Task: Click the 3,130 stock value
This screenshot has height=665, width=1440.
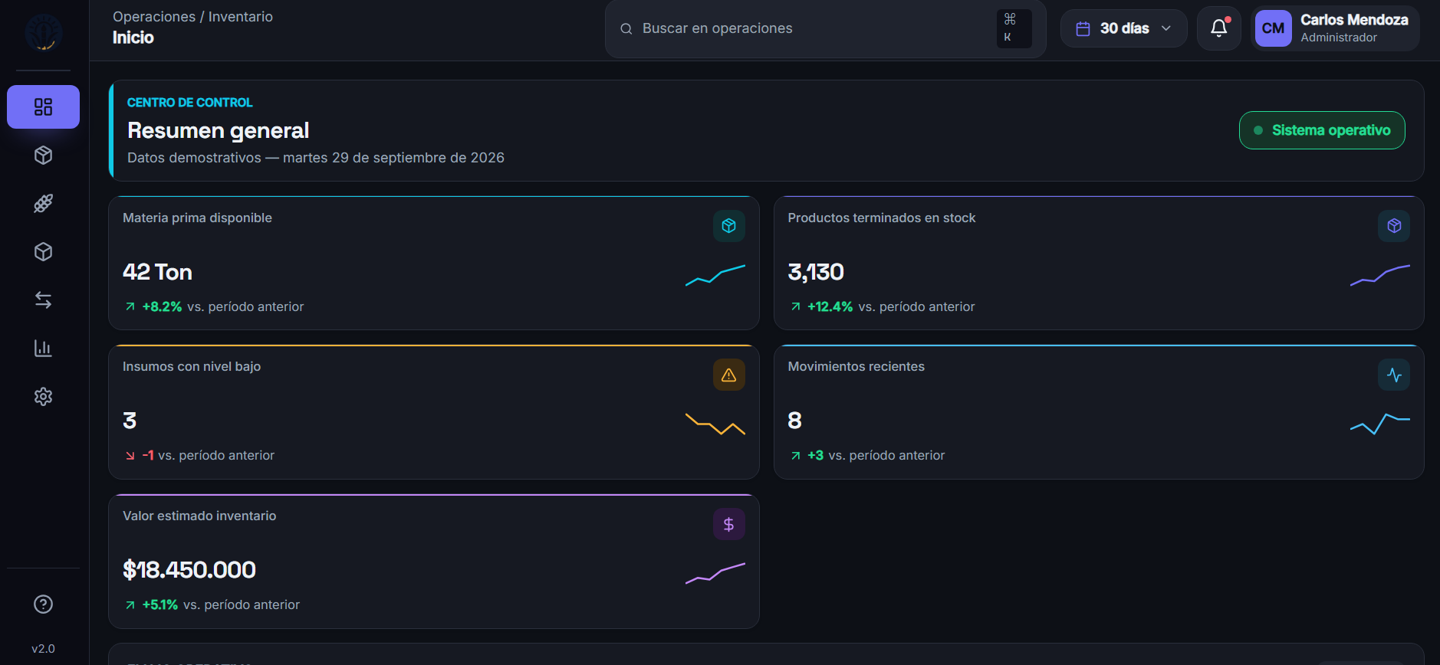Action: coord(816,272)
